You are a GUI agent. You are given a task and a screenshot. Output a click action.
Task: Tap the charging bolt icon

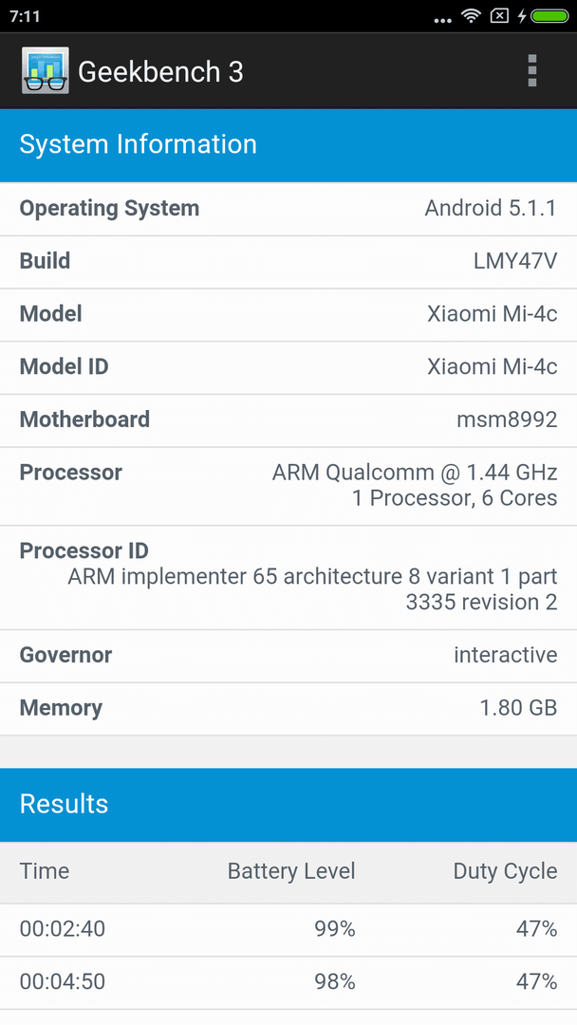521,16
